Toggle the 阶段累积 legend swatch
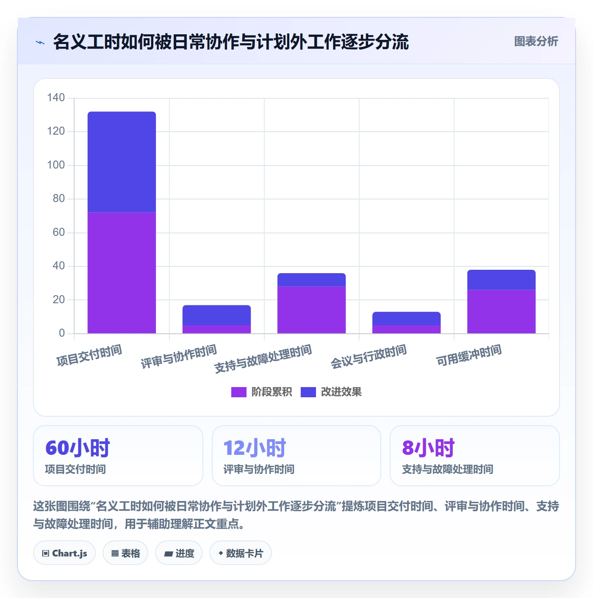The height and width of the screenshot is (598, 593). point(238,392)
